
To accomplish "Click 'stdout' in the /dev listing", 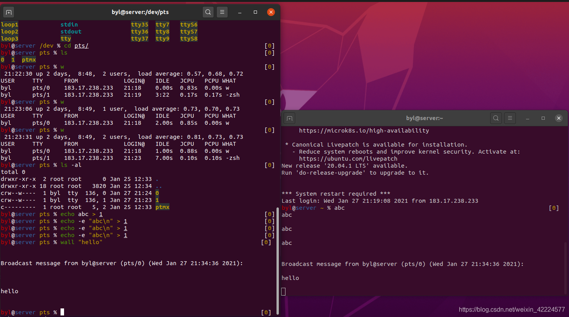I will (71, 32).
